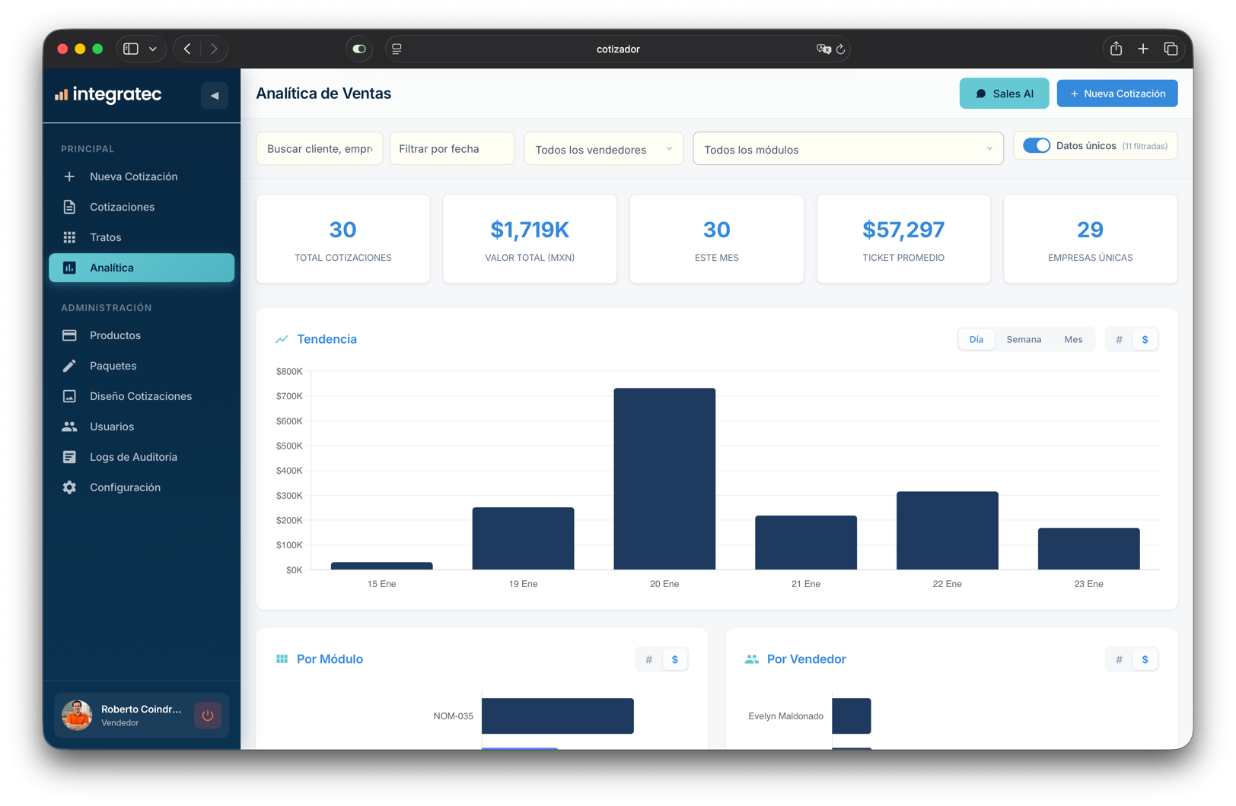This screenshot has width=1236, height=806.
Task: Set Por Módulo chart to dollar mode
Action: click(x=675, y=659)
